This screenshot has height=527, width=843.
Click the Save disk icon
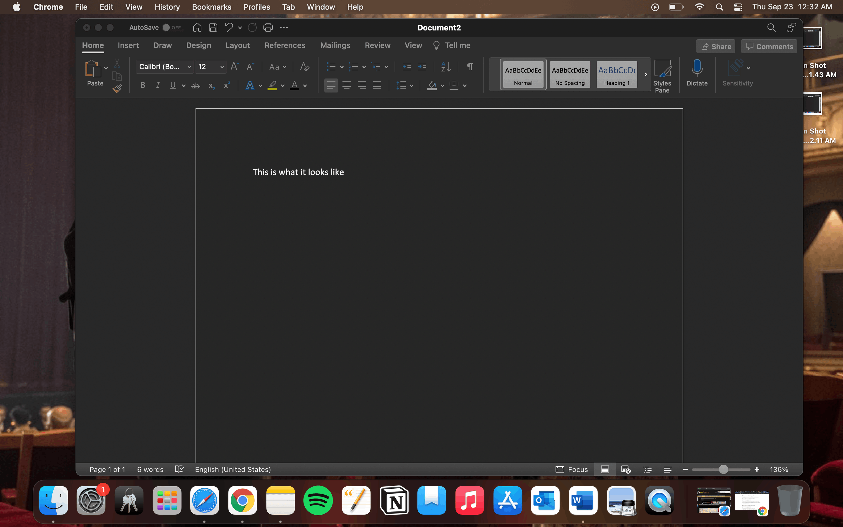tap(213, 28)
